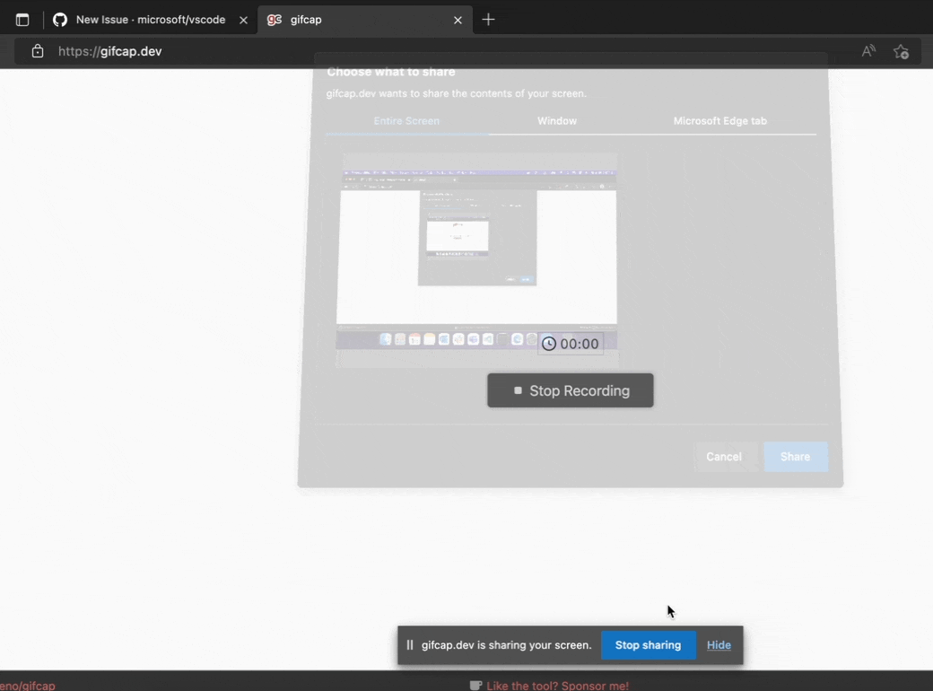Hide the screen sharing notification bar
933x691 pixels.
(719, 645)
